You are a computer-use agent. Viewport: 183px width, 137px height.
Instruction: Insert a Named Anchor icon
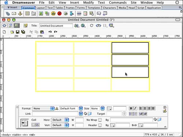20,14
